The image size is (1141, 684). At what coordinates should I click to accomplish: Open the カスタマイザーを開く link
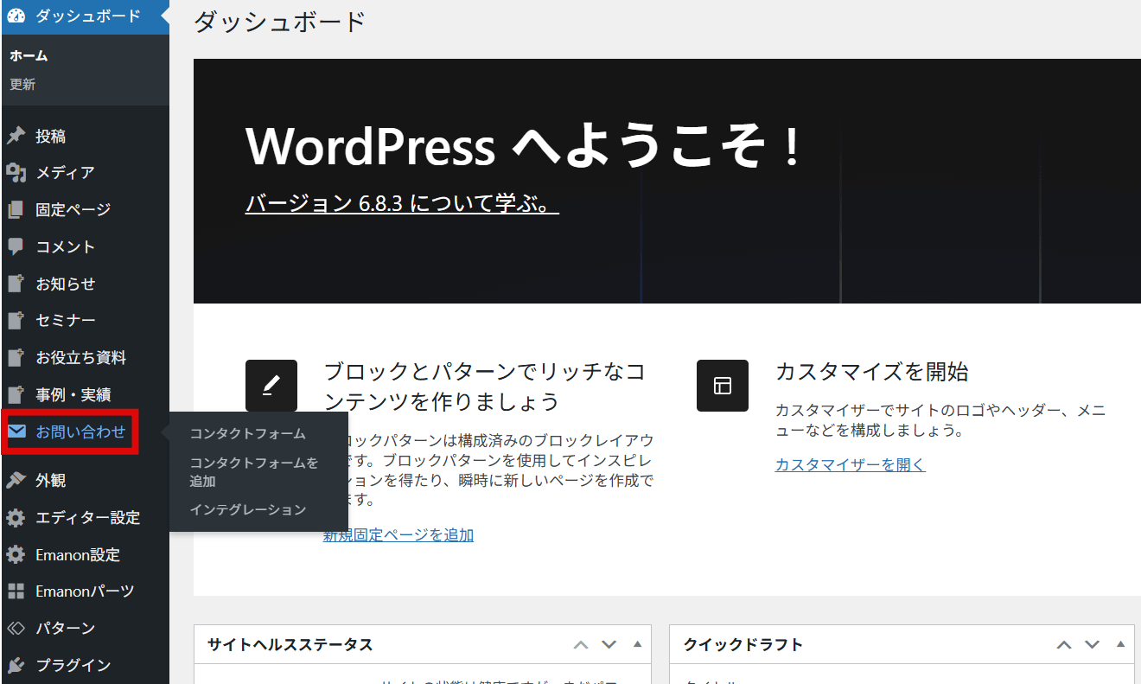pos(850,464)
